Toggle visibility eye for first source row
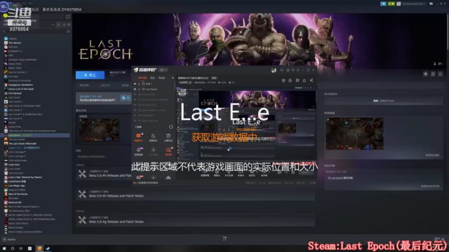 [135, 84]
